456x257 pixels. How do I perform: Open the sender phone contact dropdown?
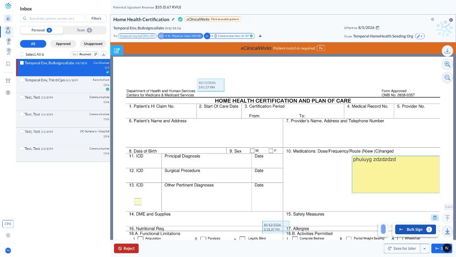419,36
